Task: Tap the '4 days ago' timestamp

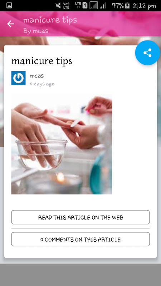Action: click(42, 84)
